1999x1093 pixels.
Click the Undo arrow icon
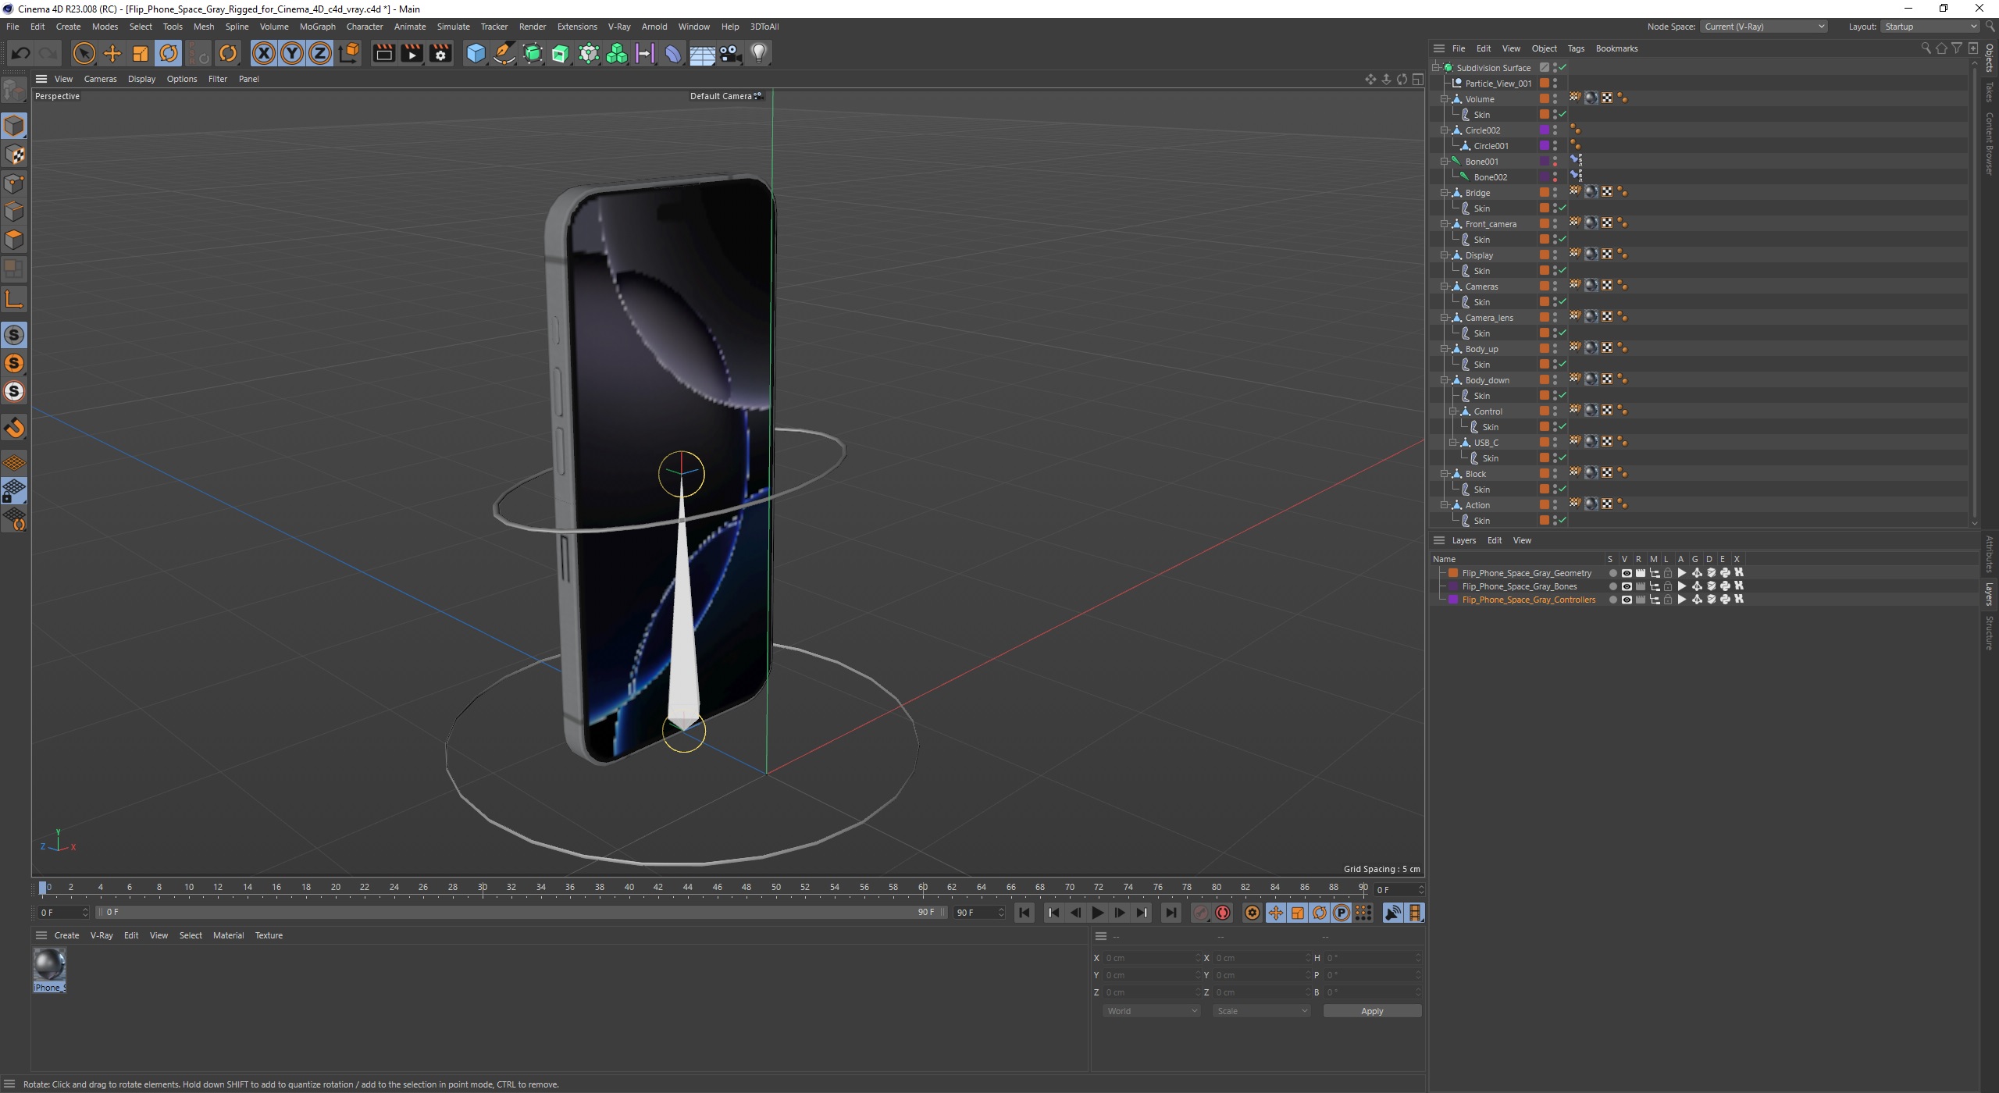[x=20, y=53]
